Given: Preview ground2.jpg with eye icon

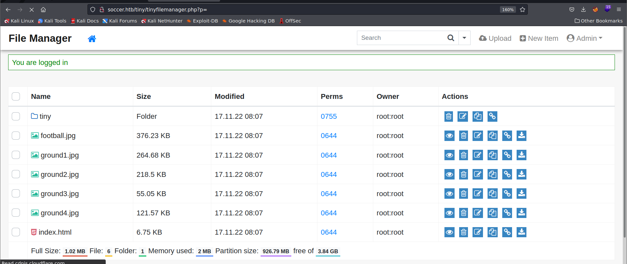Looking at the screenshot, I should pyautogui.click(x=449, y=174).
